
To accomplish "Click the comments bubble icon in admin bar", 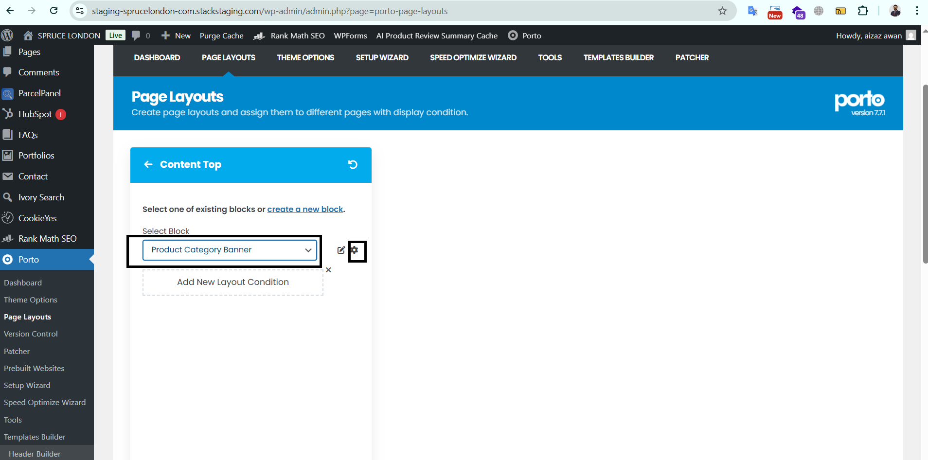I will (136, 35).
